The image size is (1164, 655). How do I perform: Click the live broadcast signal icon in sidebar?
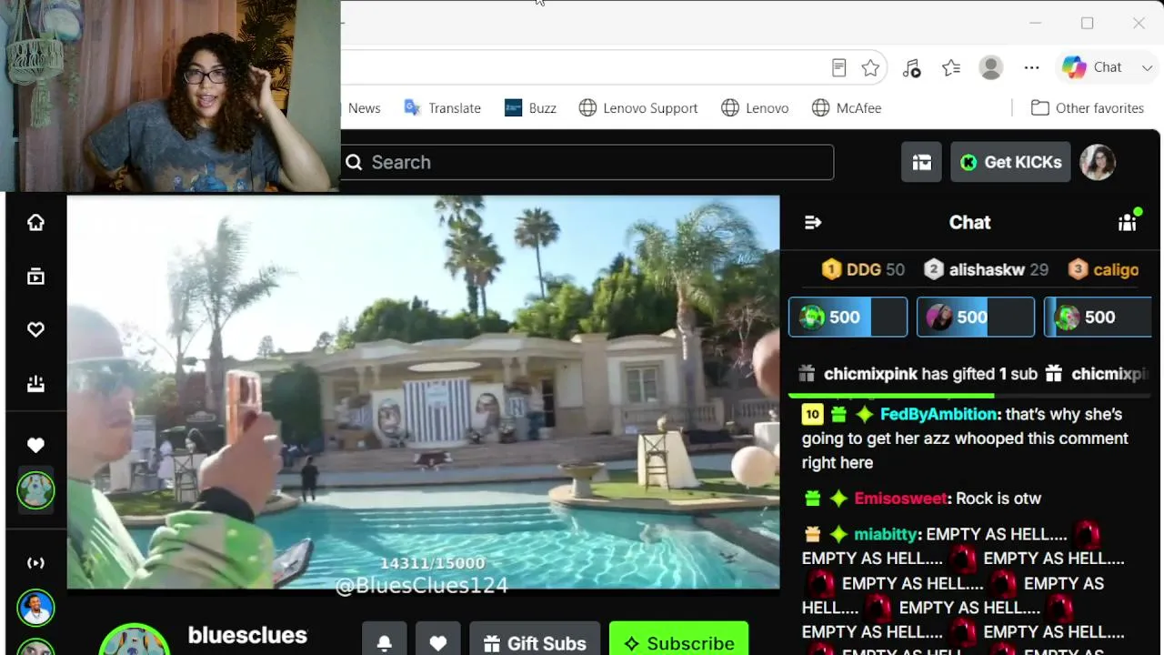coord(35,563)
